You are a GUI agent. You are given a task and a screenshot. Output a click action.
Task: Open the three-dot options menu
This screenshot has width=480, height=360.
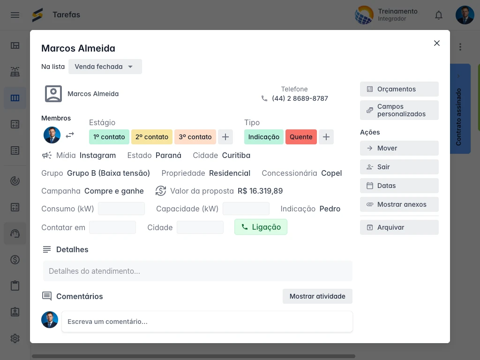coord(460,47)
